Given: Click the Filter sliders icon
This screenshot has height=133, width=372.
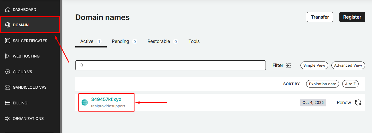Looking at the screenshot, I should tap(288, 65).
